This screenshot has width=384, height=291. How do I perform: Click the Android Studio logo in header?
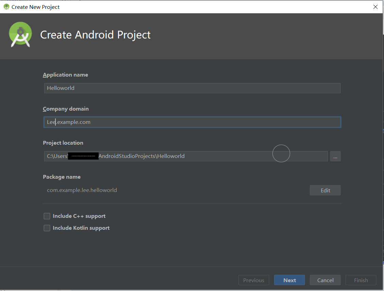coord(20,34)
